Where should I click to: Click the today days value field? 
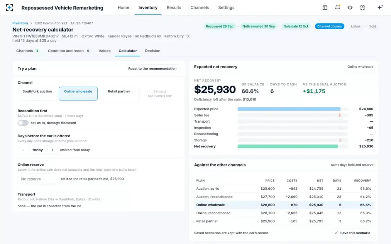pos(38,150)
